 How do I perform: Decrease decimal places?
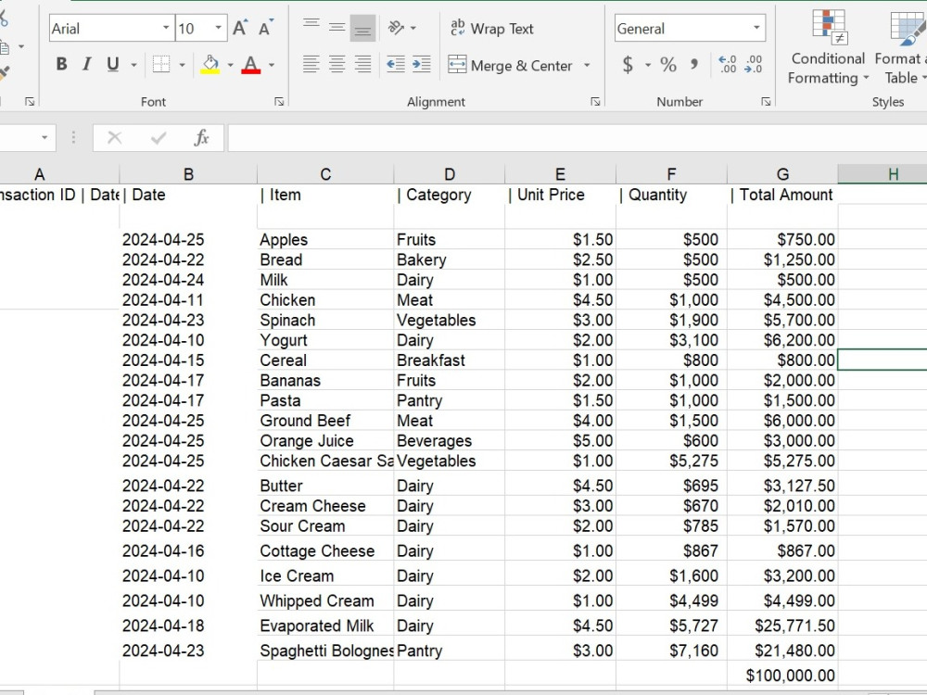click(753, 64)
